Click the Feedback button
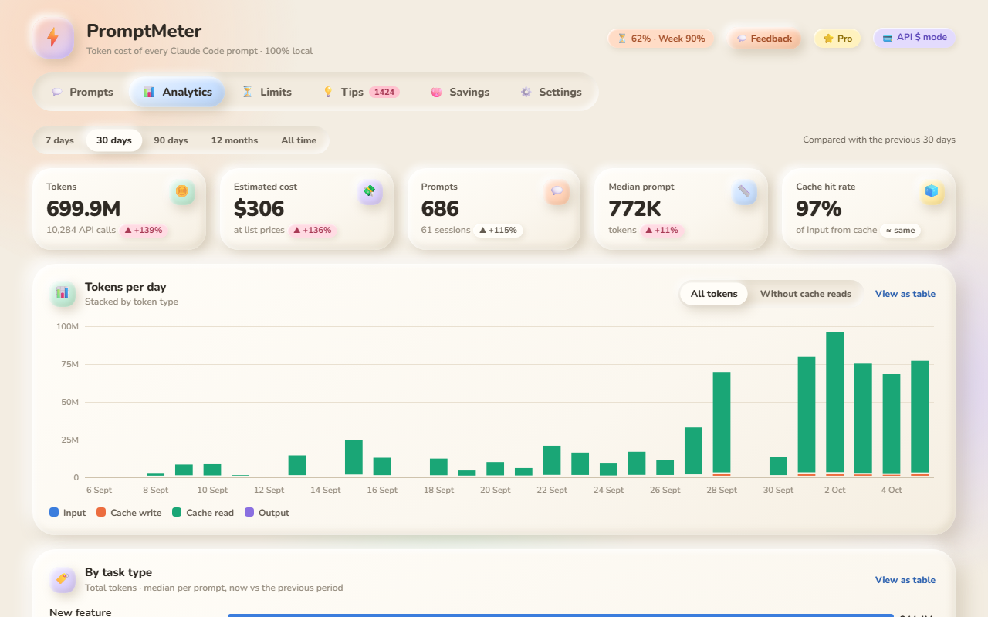 764,39
